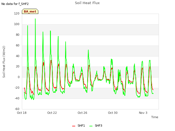Click the highest green SHF3 peak near 110
The width and height of the screenshot is (175, 131).
35,19
